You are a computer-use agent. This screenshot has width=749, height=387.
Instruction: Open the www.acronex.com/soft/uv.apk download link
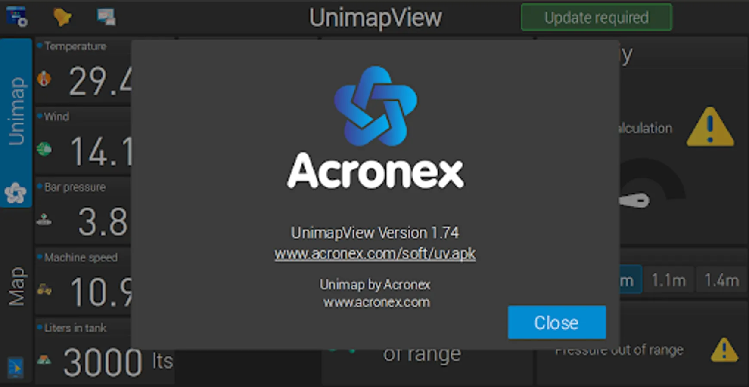coord(375,254)
